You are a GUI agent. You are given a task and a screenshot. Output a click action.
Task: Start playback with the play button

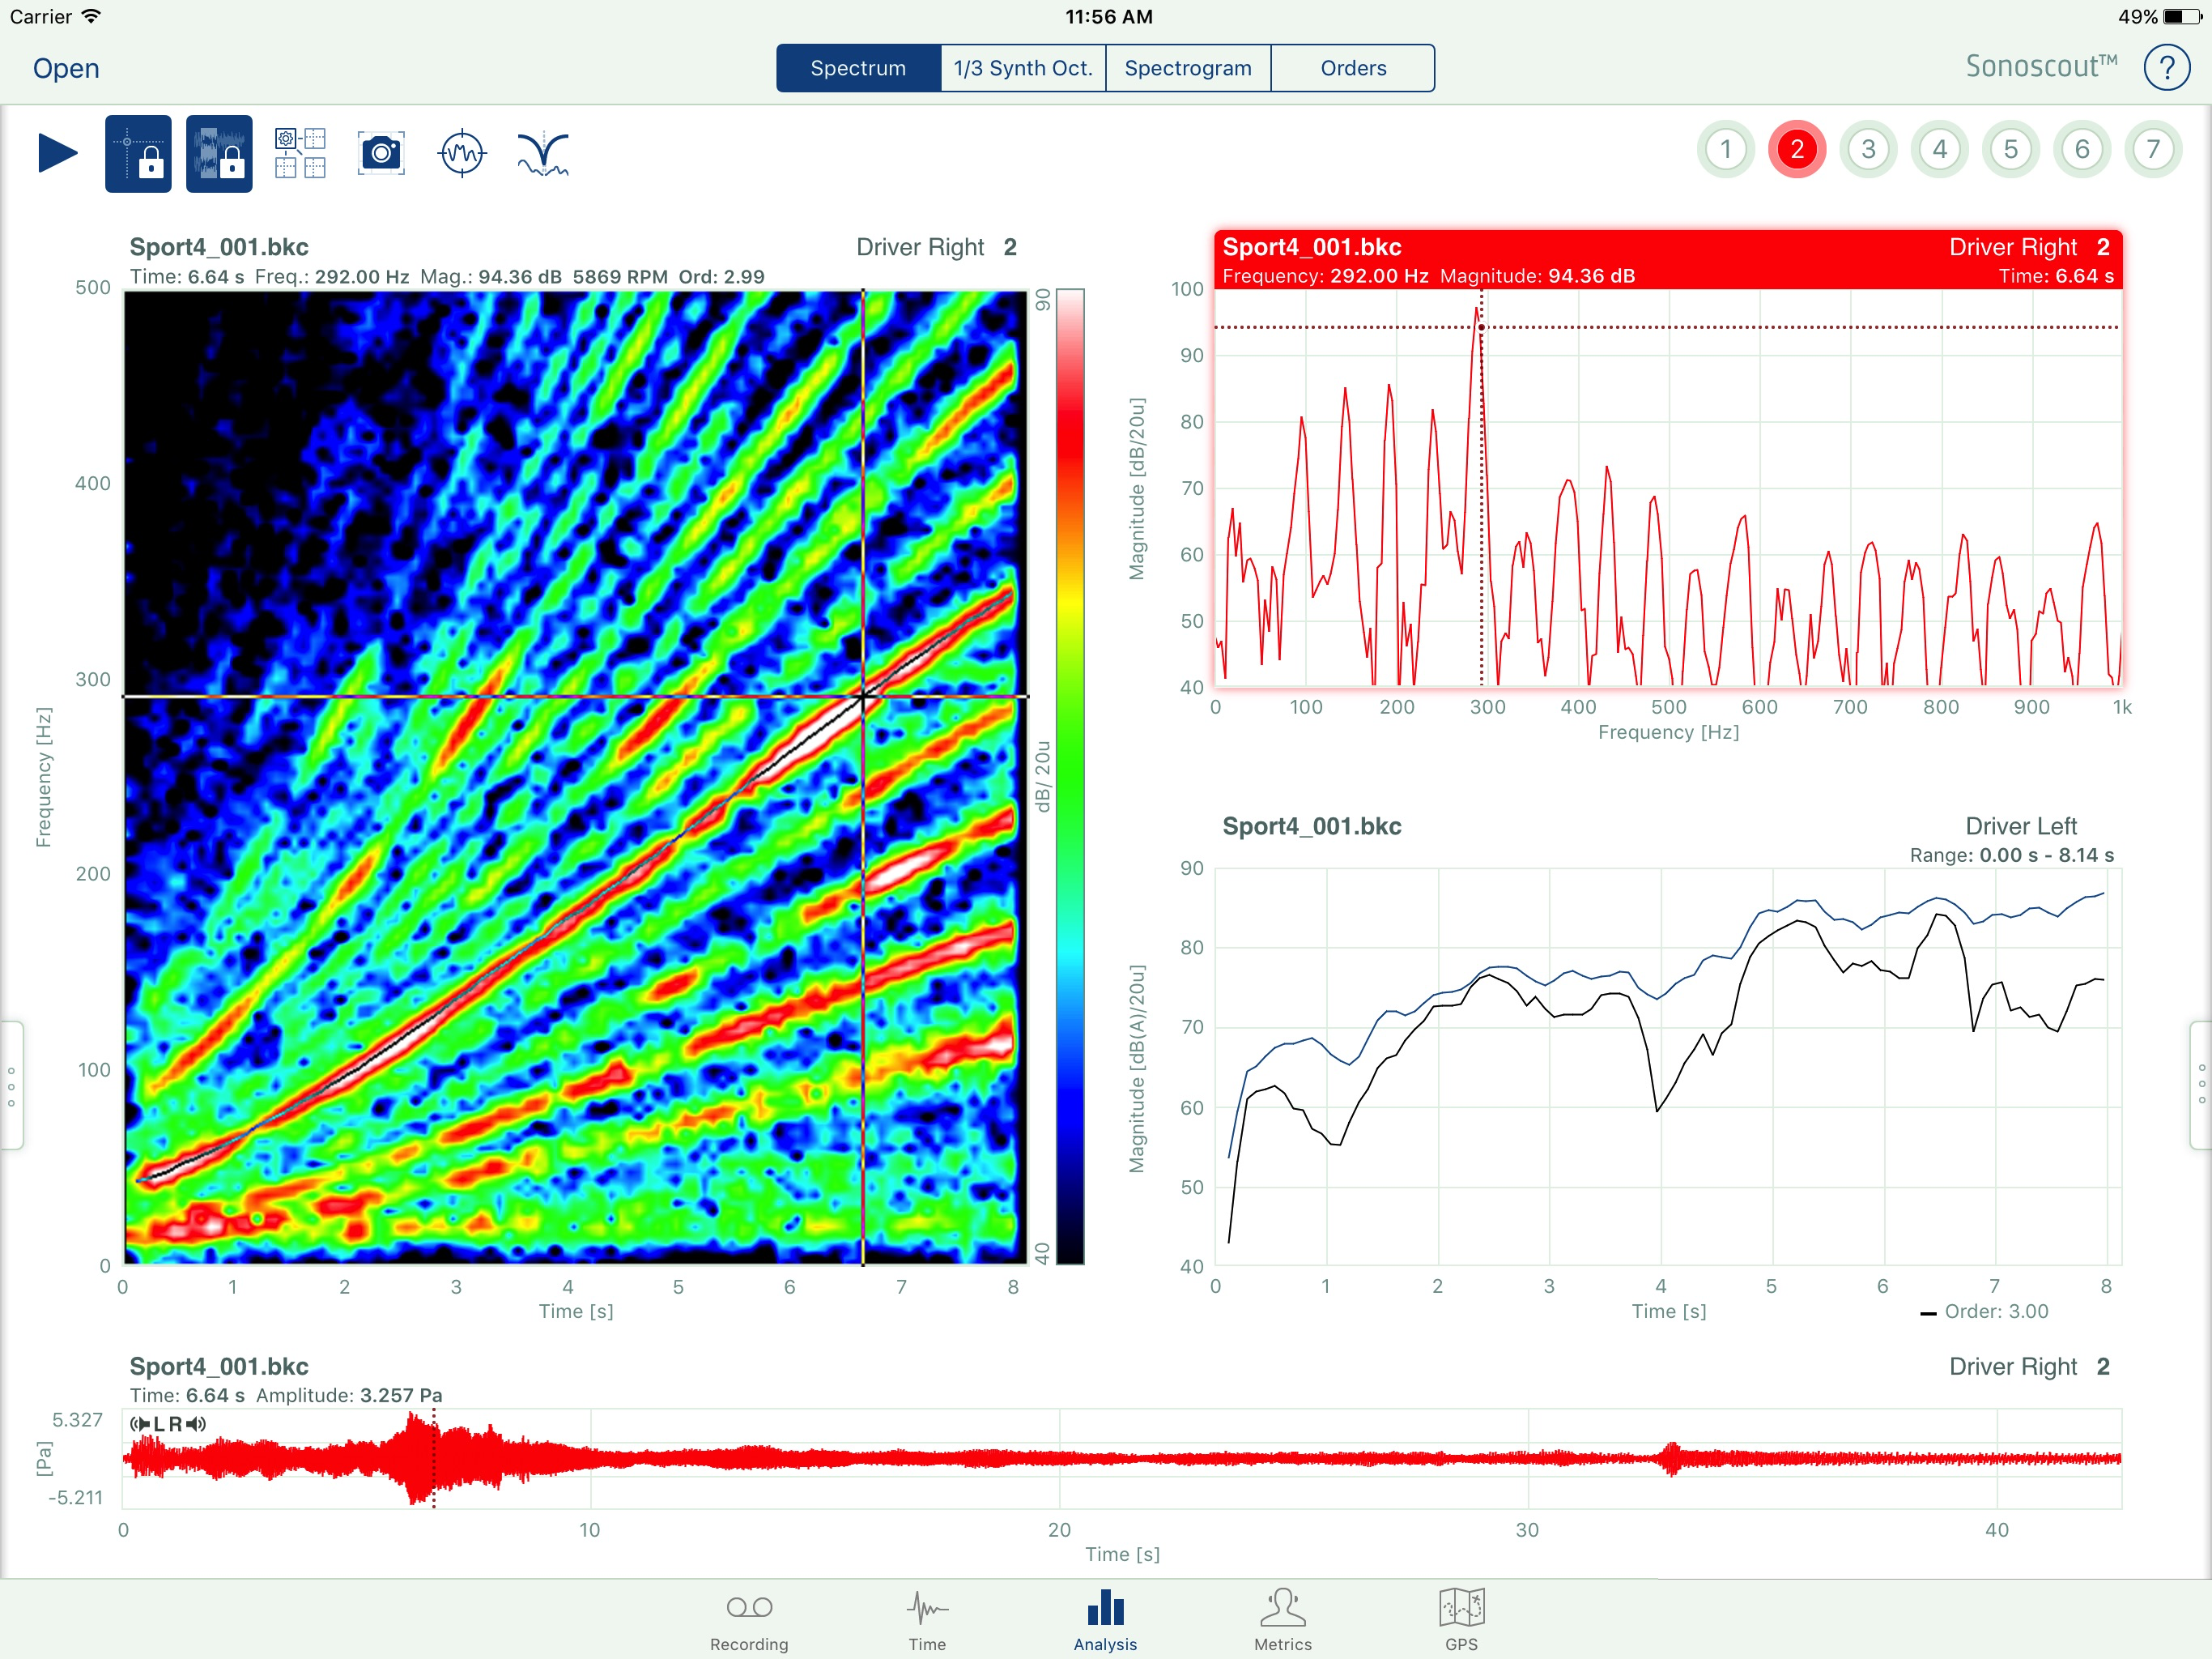click(x=58, y=153)
